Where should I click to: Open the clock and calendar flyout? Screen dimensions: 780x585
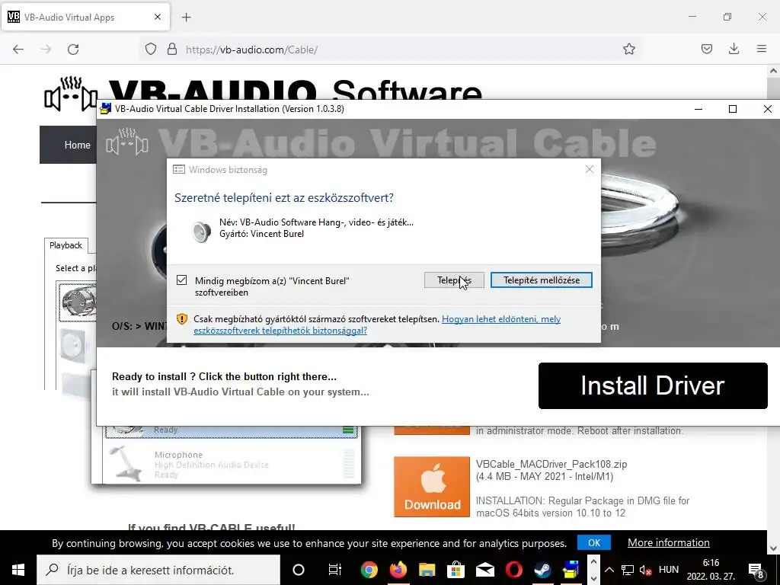pyautogui.click(x=711, y=570)
